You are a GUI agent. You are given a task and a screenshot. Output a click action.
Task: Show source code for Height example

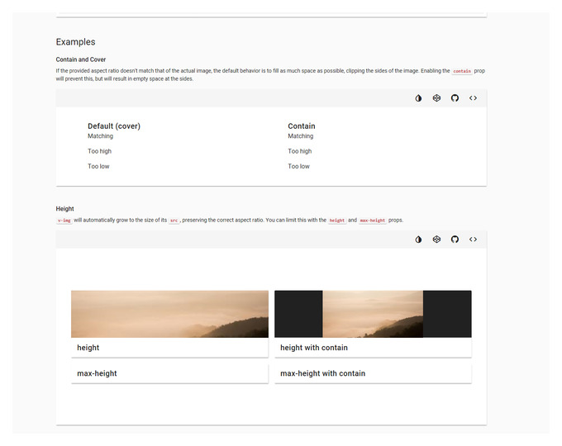[x=473, y=240]
